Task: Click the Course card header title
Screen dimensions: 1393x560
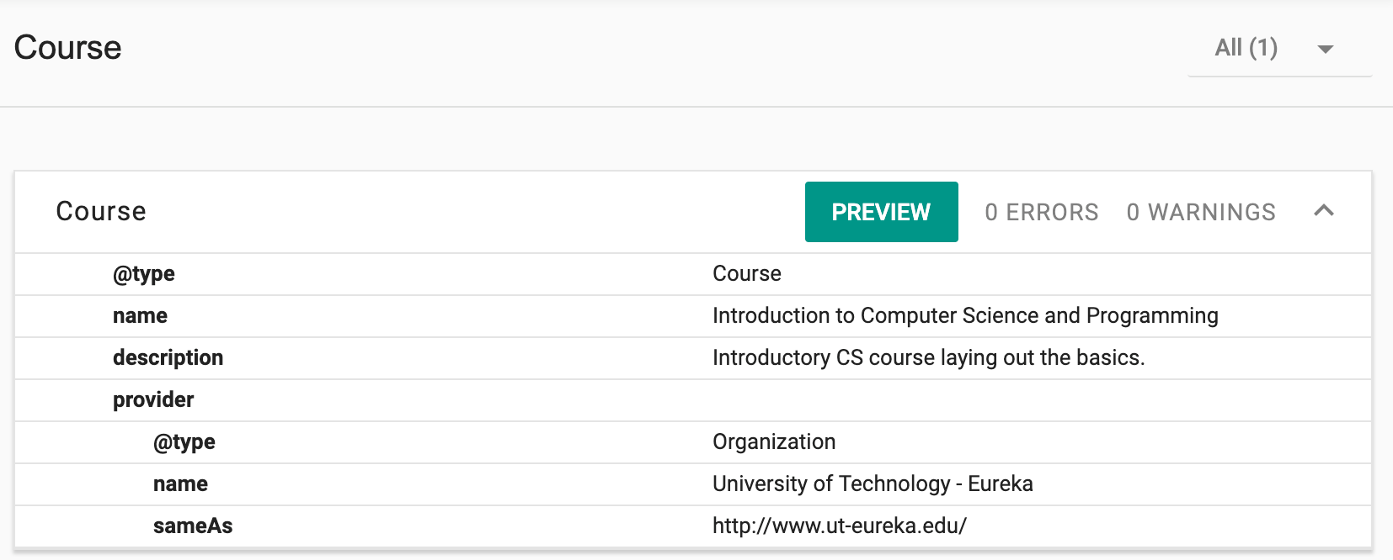Action: [x=101, y=212]
